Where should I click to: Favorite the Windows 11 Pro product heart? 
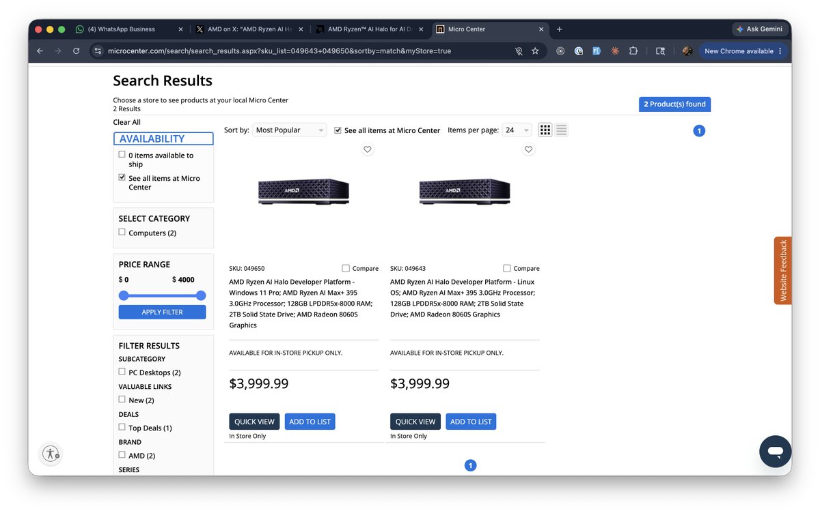click(x=368, y=149)
